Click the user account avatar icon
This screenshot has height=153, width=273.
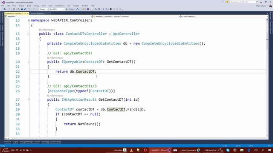tap(270, 6)
